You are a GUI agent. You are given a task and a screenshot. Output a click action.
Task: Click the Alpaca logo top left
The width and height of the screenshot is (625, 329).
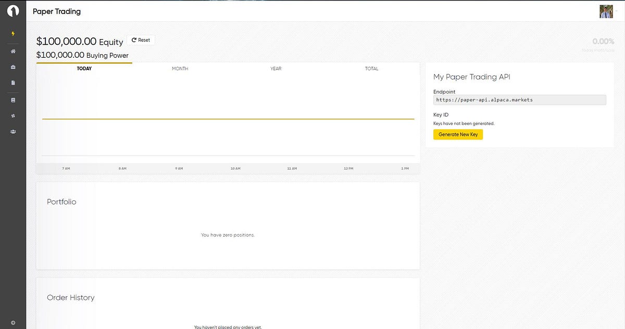(x=13, y=9)
